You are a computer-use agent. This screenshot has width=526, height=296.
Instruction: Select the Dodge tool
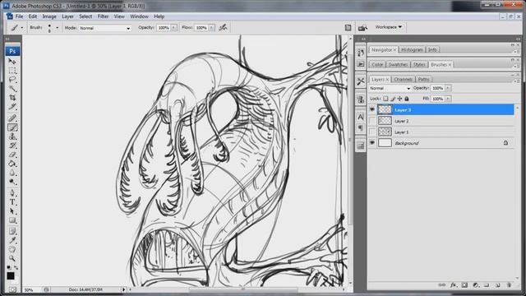pos(12,182)
